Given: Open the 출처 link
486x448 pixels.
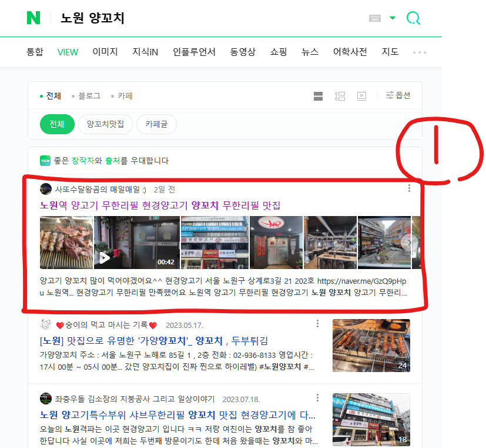Looking at the screenshot, I should (112, 161).
